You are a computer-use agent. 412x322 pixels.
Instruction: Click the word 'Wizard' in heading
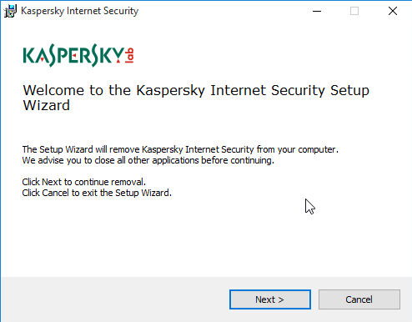point(47,105)
